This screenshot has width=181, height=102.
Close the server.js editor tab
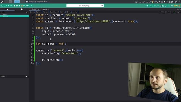coord(49,9)
